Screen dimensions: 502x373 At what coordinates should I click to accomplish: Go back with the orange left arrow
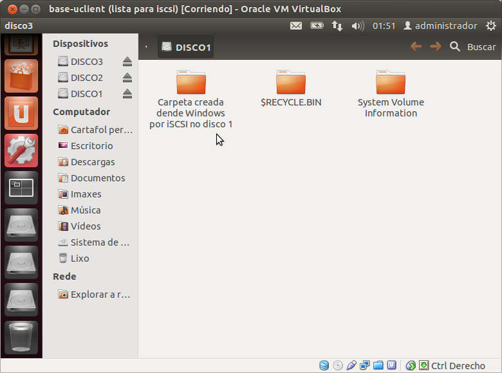pyautogui.click(x=416, y=47)
